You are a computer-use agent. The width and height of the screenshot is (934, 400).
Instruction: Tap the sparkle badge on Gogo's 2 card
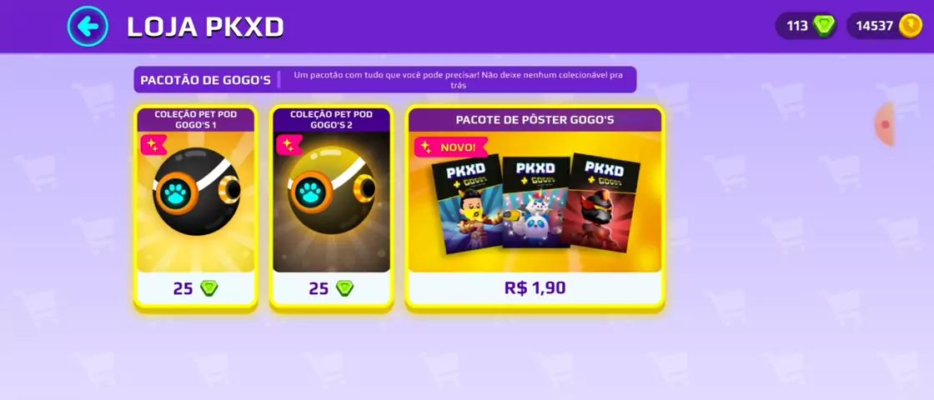pos(289,145)
